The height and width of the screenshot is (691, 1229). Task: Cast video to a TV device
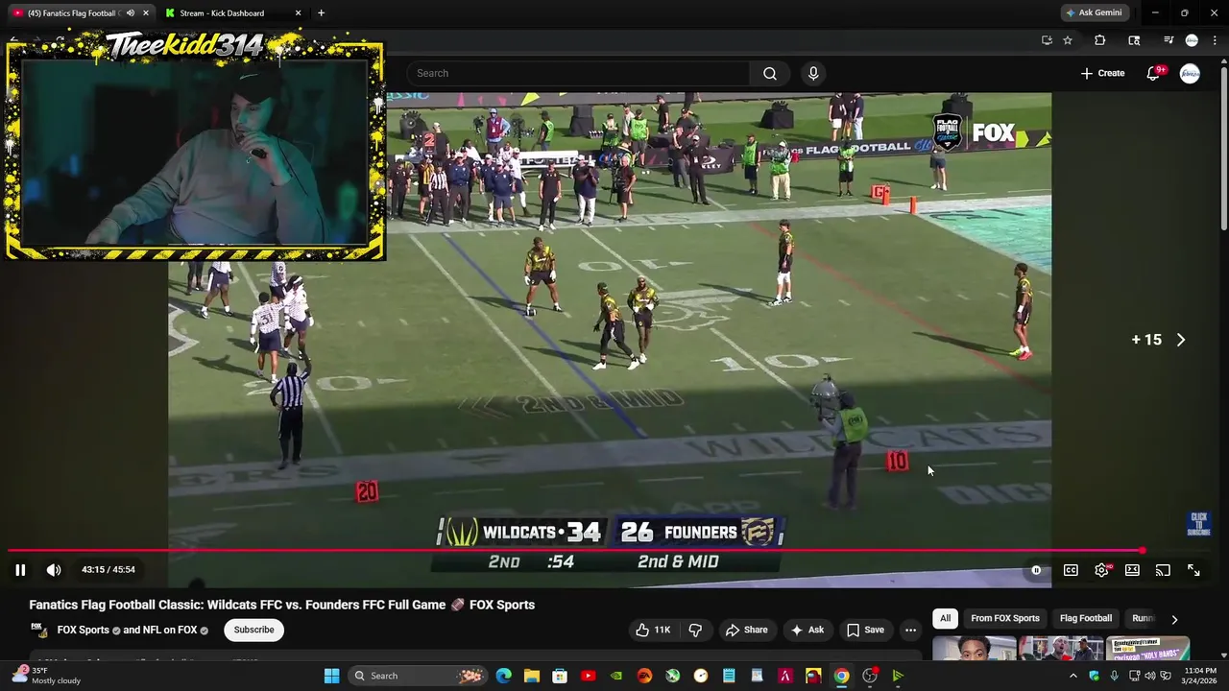[x=1163, y=570]
